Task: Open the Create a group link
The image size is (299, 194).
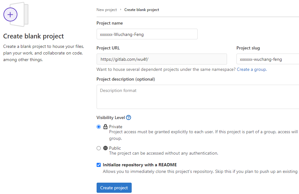Action: pos(252,69)
